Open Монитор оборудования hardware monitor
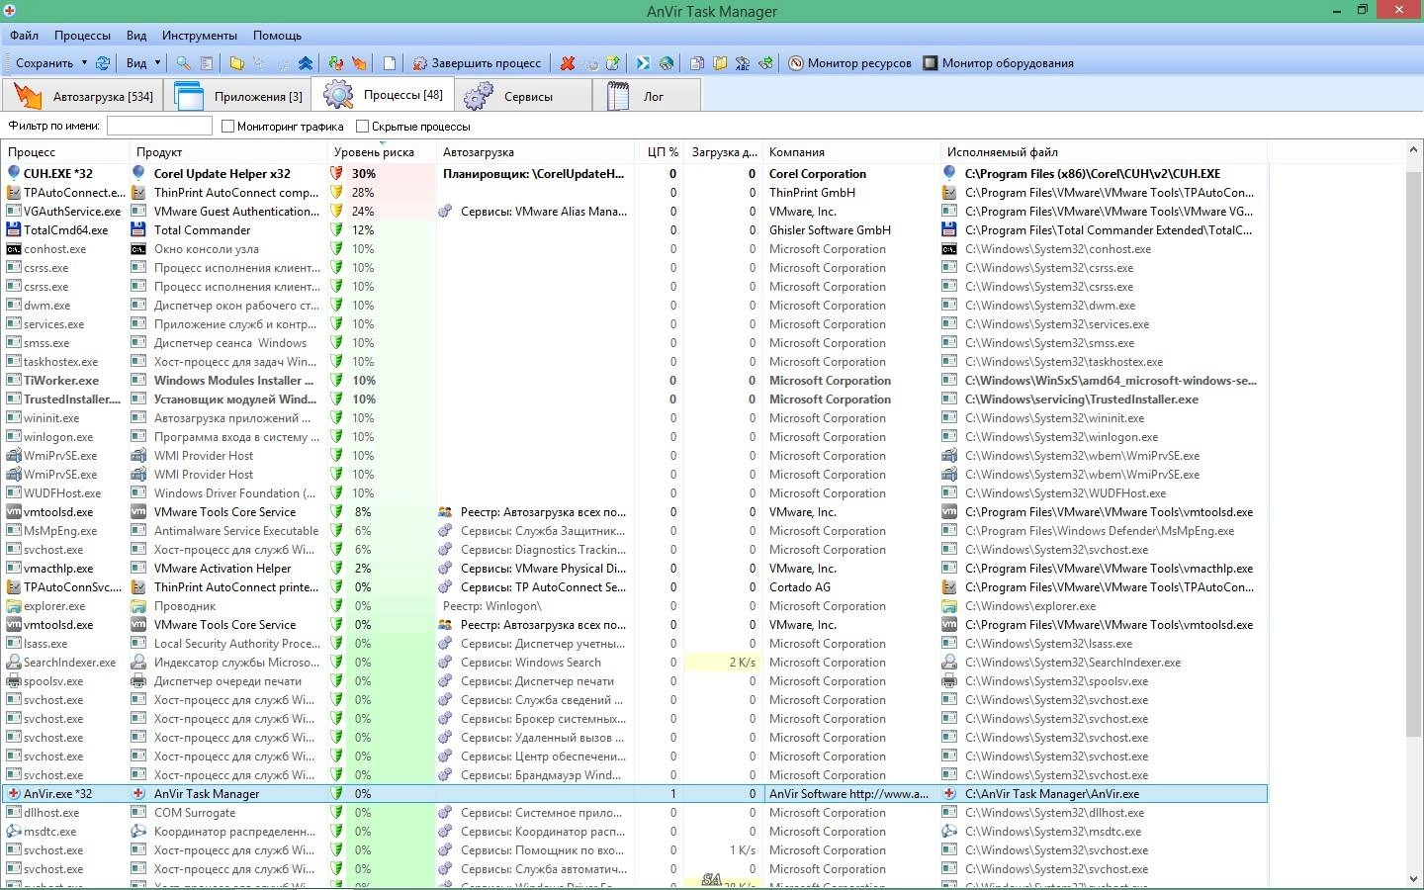The width and height of the screenshot is (1424, 890). click(998, 62)
